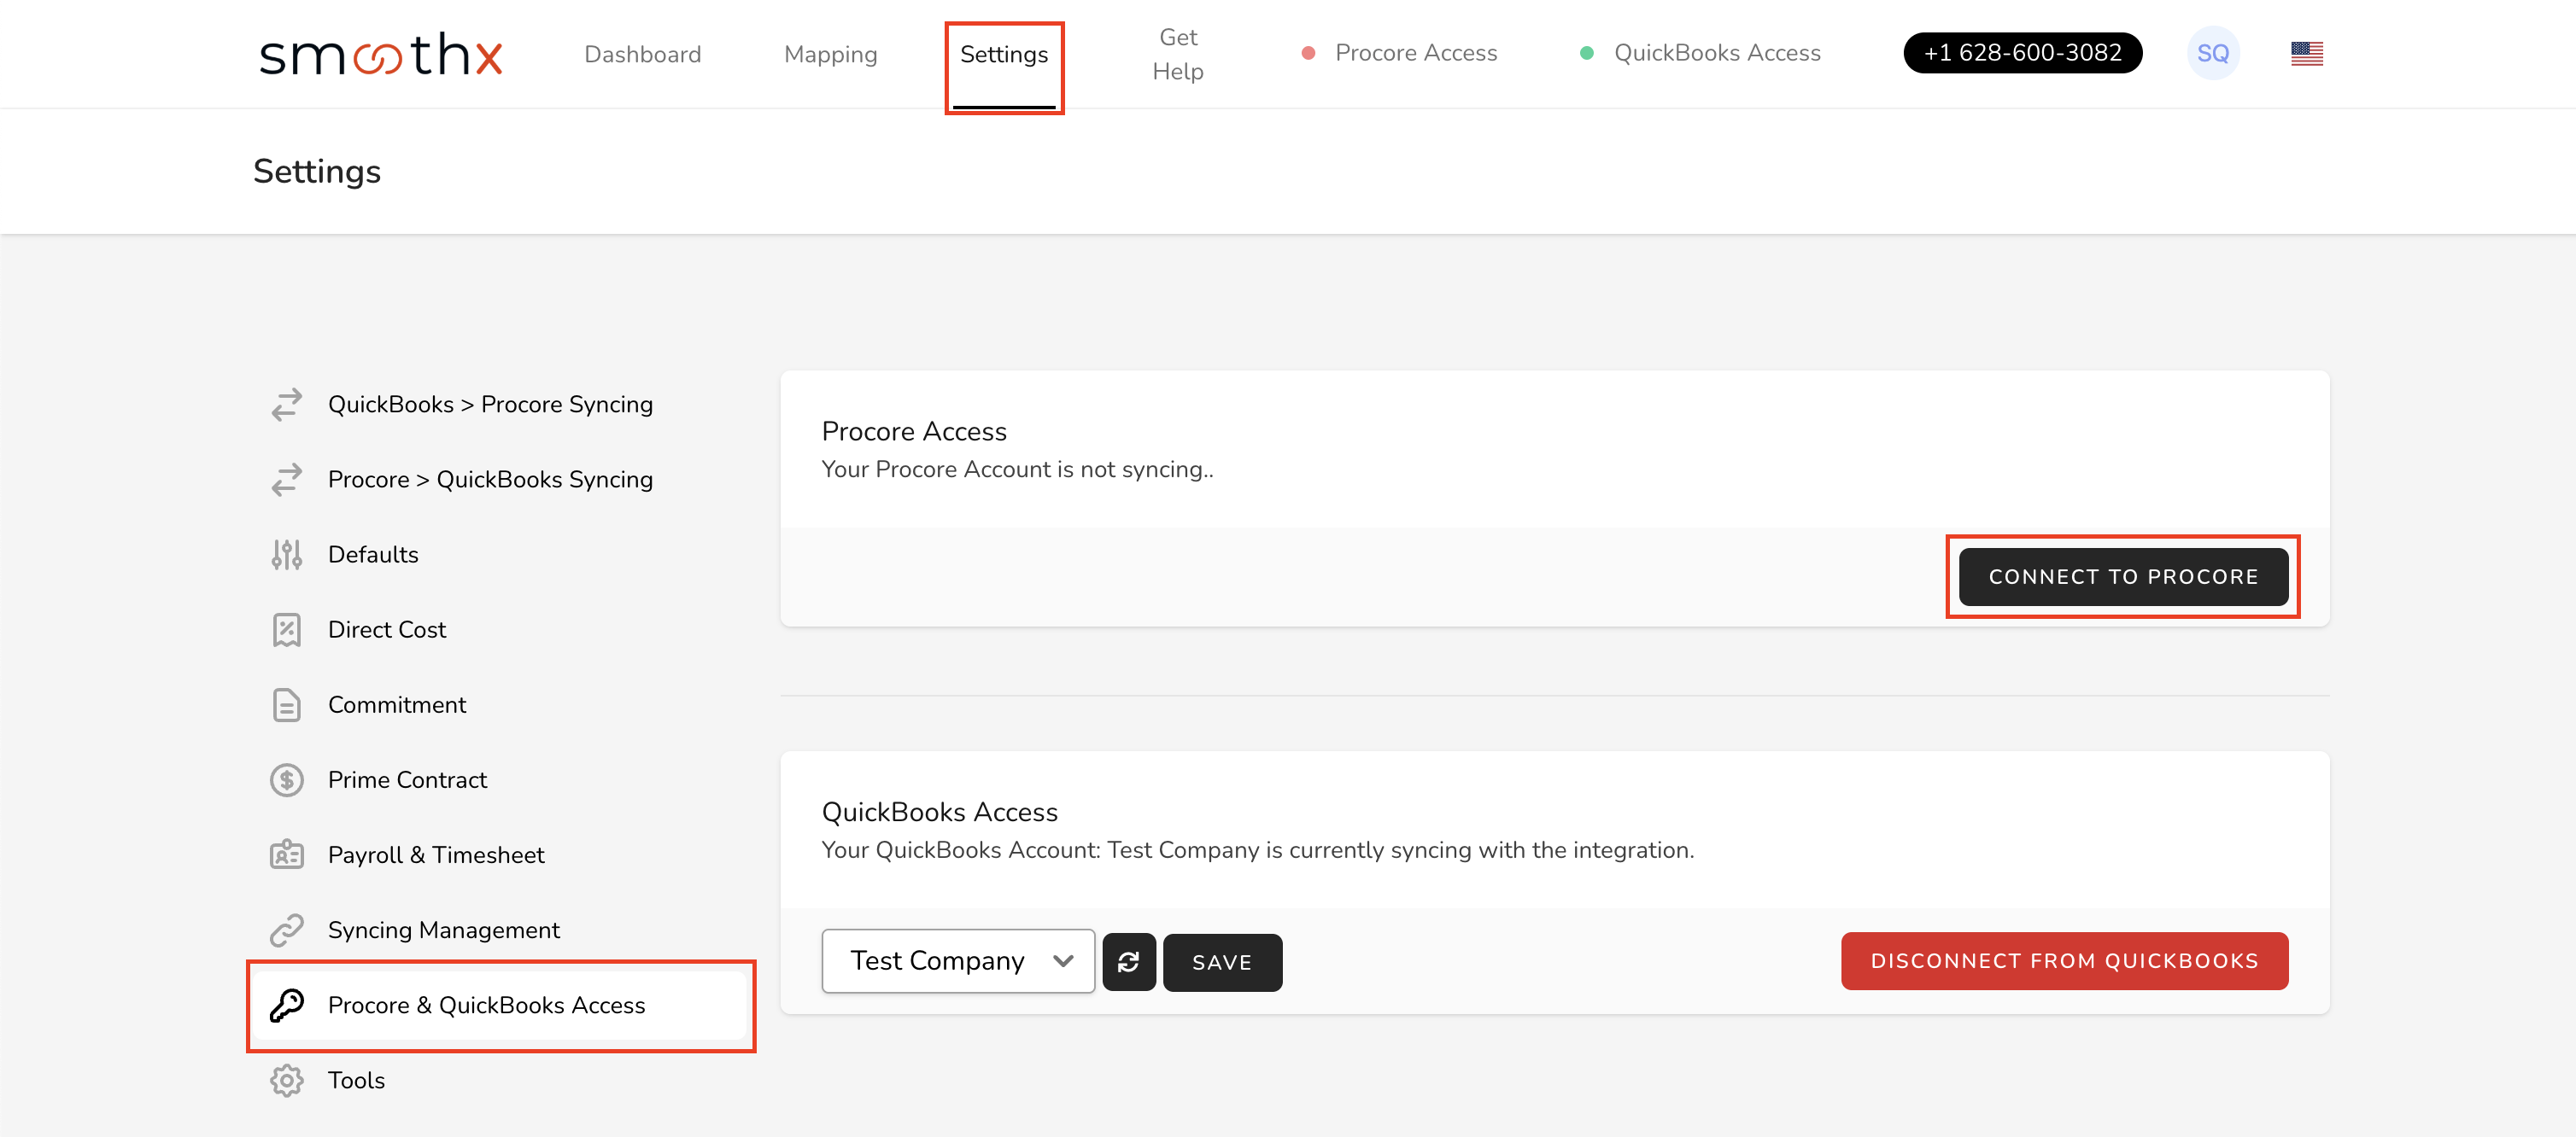
Task: Call the +1 628-600-3082 phone button
Action: coord(2022,53)
